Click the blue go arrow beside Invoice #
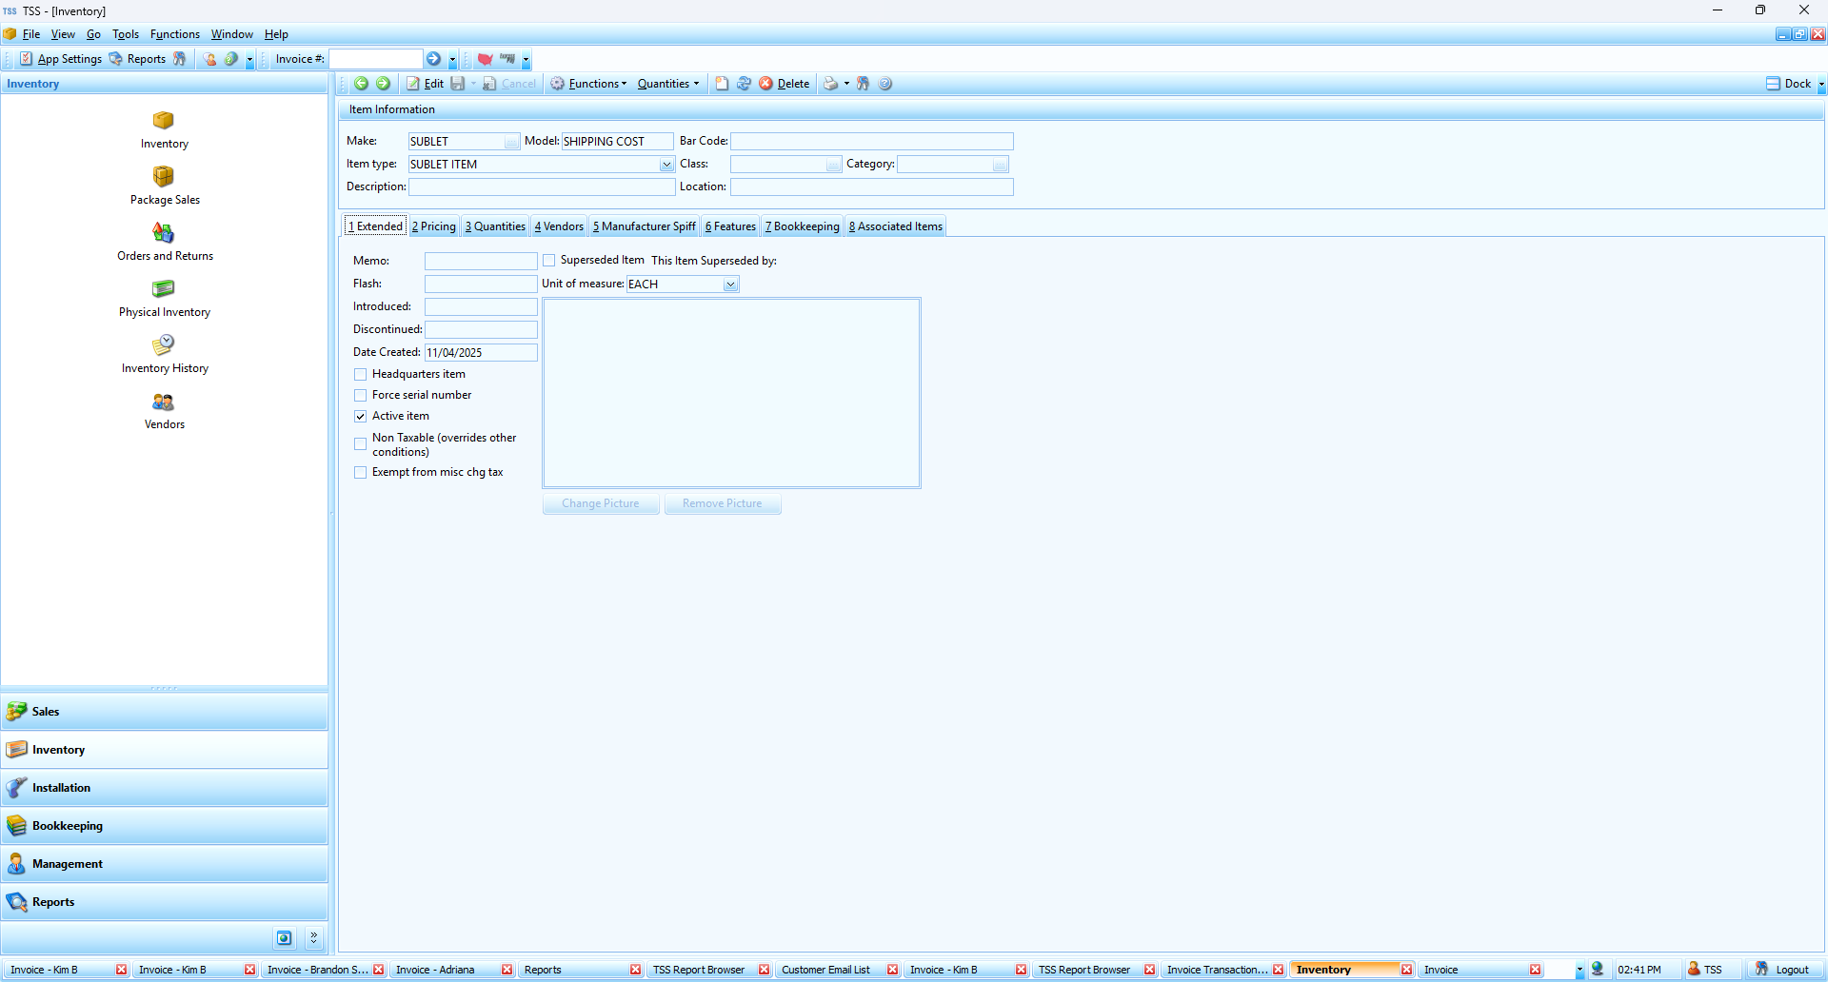 point(434,59)
